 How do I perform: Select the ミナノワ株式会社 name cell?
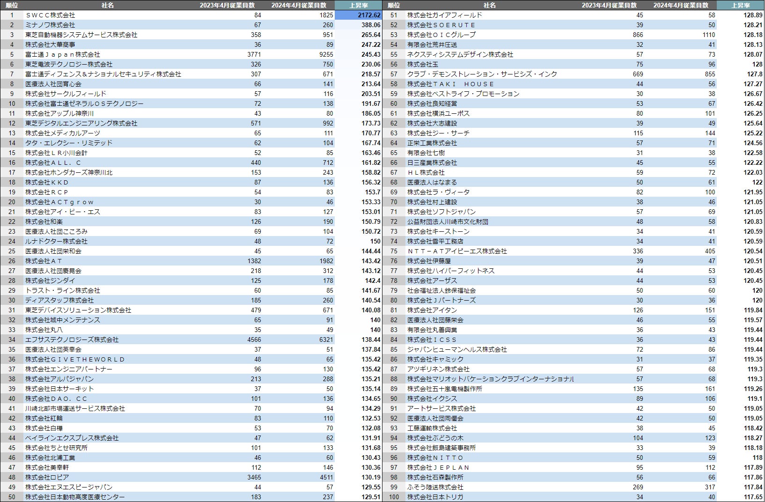tap(50, 25)
